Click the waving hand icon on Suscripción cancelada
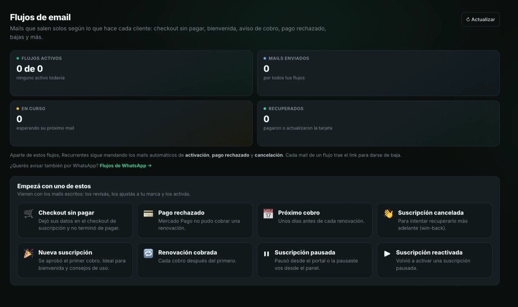The image size is (518, 307). (x=388, y=214)
